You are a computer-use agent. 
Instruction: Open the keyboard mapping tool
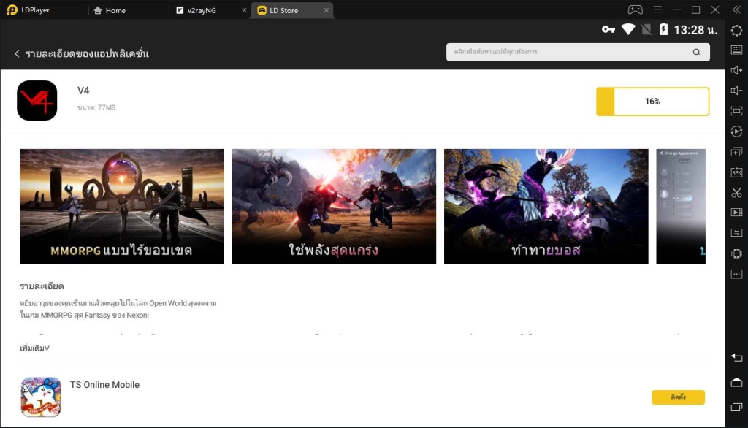pos(736,50)
